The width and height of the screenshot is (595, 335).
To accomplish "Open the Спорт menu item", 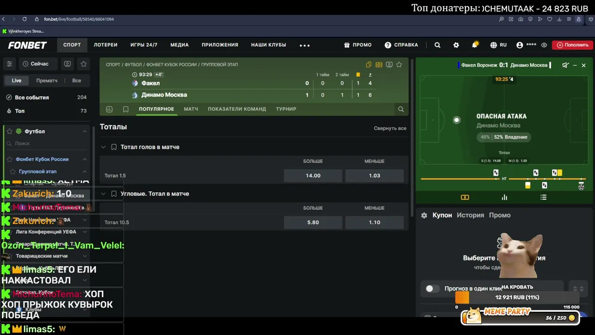I will click(x=72, y=45).
